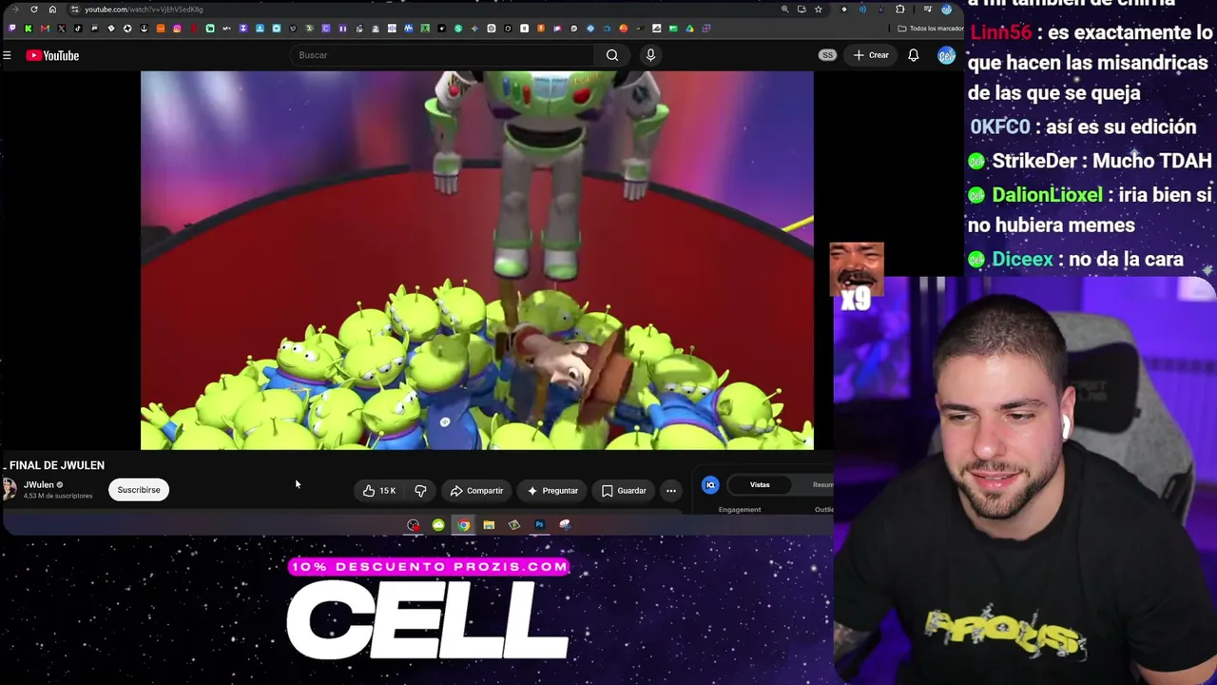
Task: Open the Todos los marcadores folder
Action: 929,29
